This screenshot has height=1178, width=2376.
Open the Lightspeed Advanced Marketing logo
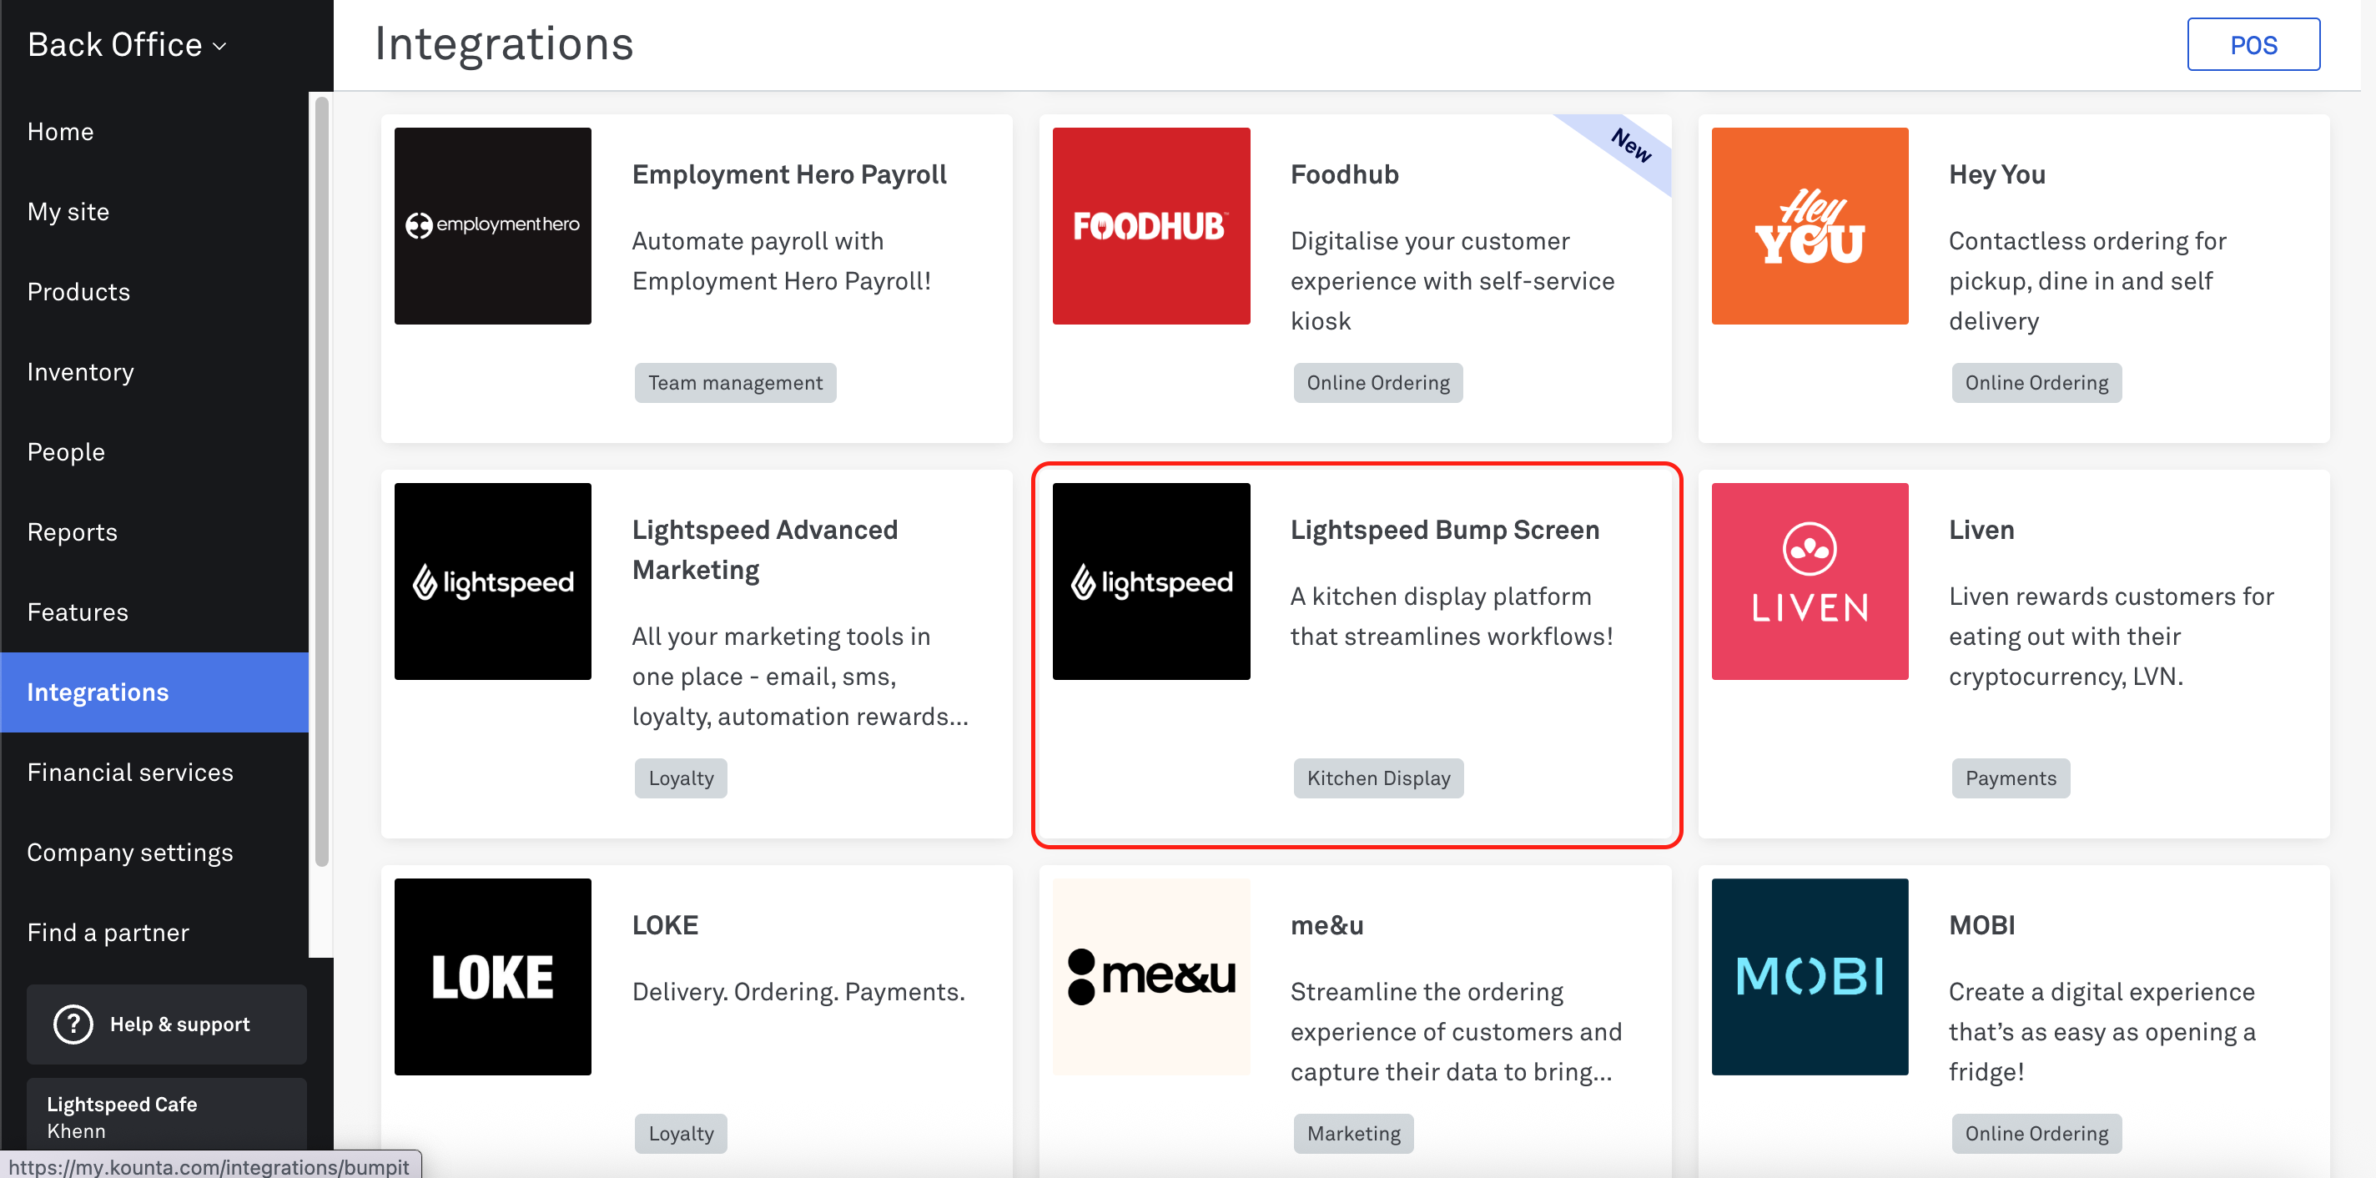coord(492,581)
